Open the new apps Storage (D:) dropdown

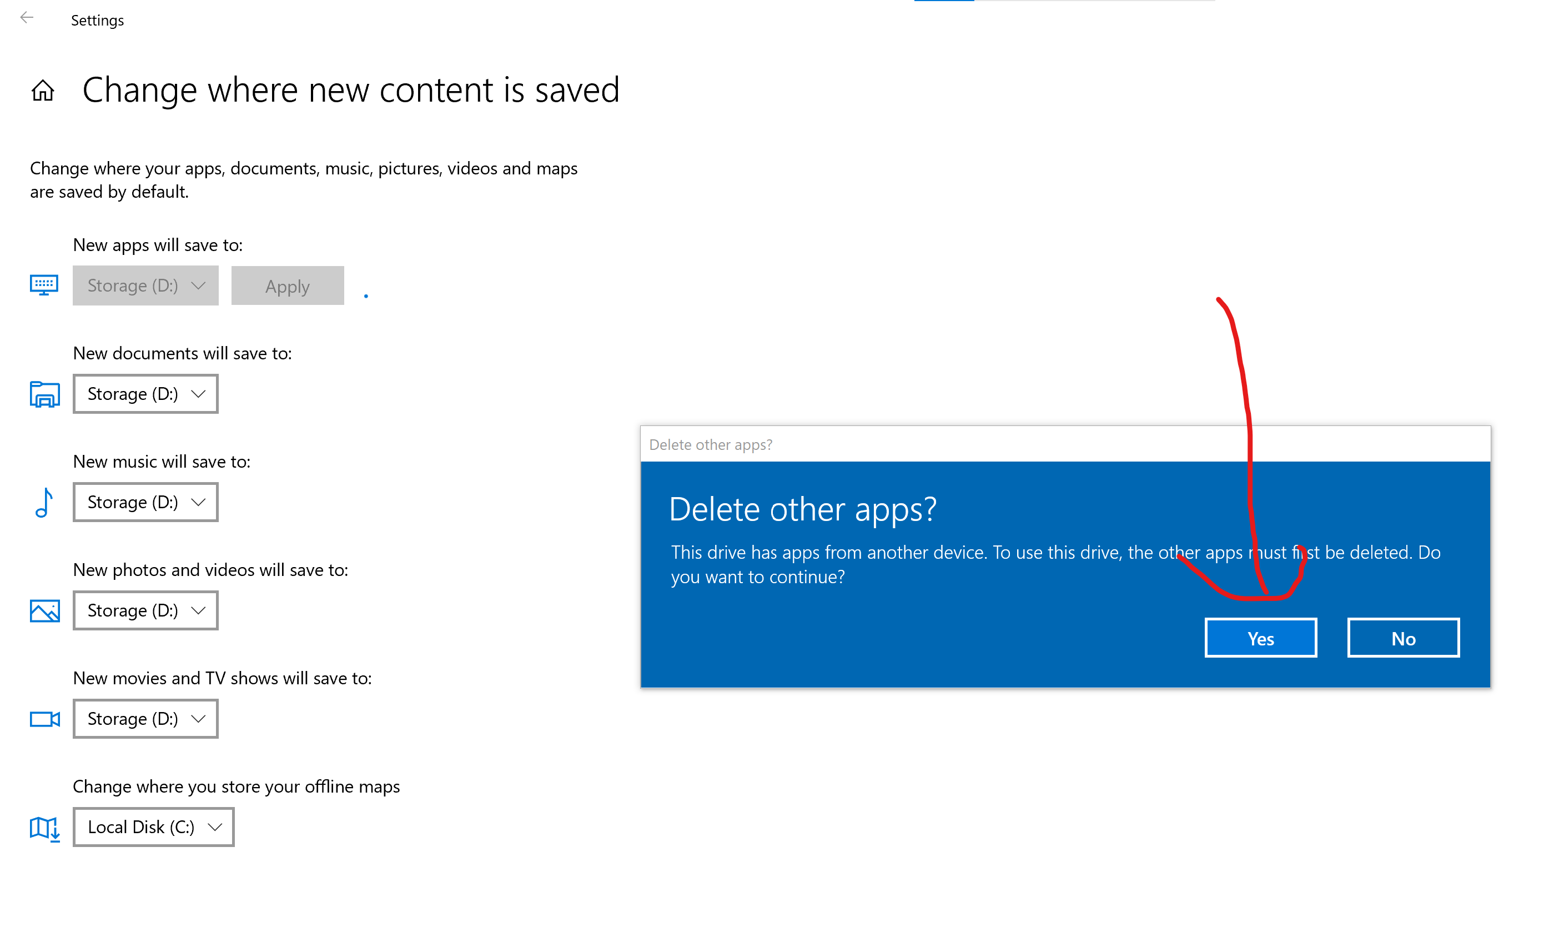pyautogui.click(x=145, y=286)
